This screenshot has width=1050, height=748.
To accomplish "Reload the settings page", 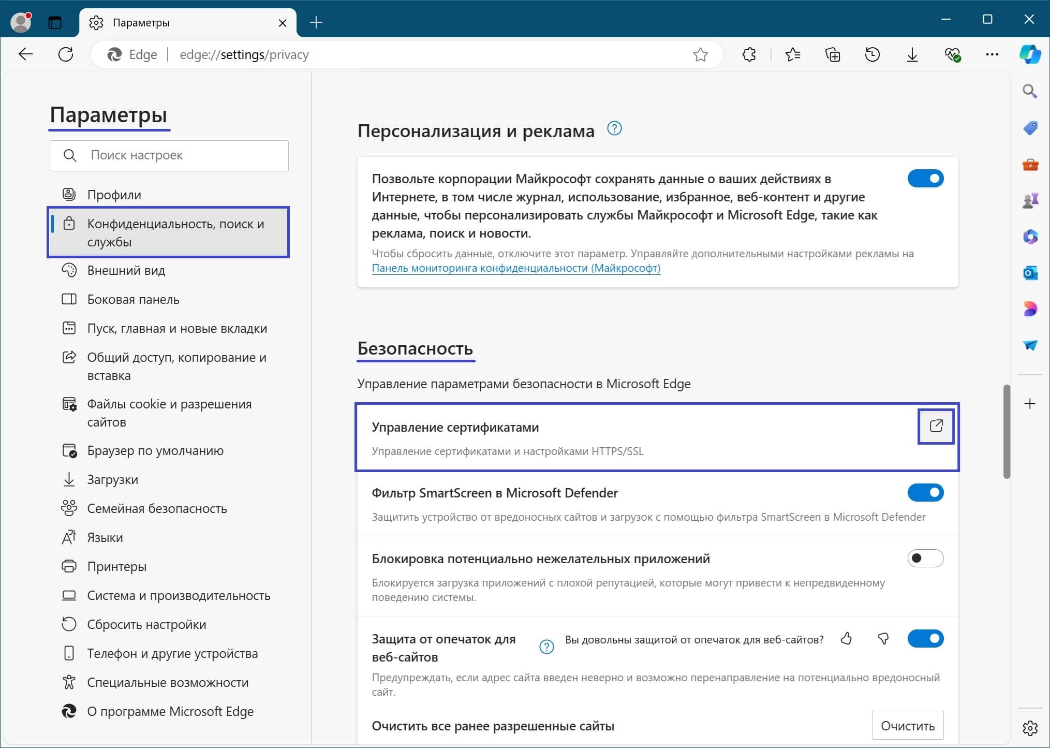I will 66,54.
